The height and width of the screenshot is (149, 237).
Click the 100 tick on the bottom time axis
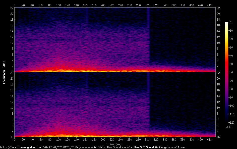[58, 140]
